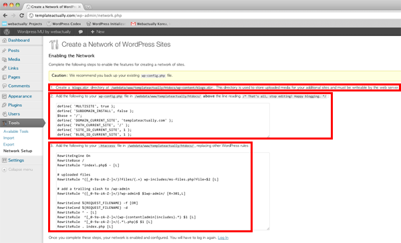401x243 pixels.
Task: Open the Media menu
Action: [x=14, y=59]
